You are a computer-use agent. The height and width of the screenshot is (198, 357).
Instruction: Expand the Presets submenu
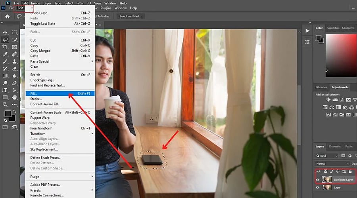[60, 190]
